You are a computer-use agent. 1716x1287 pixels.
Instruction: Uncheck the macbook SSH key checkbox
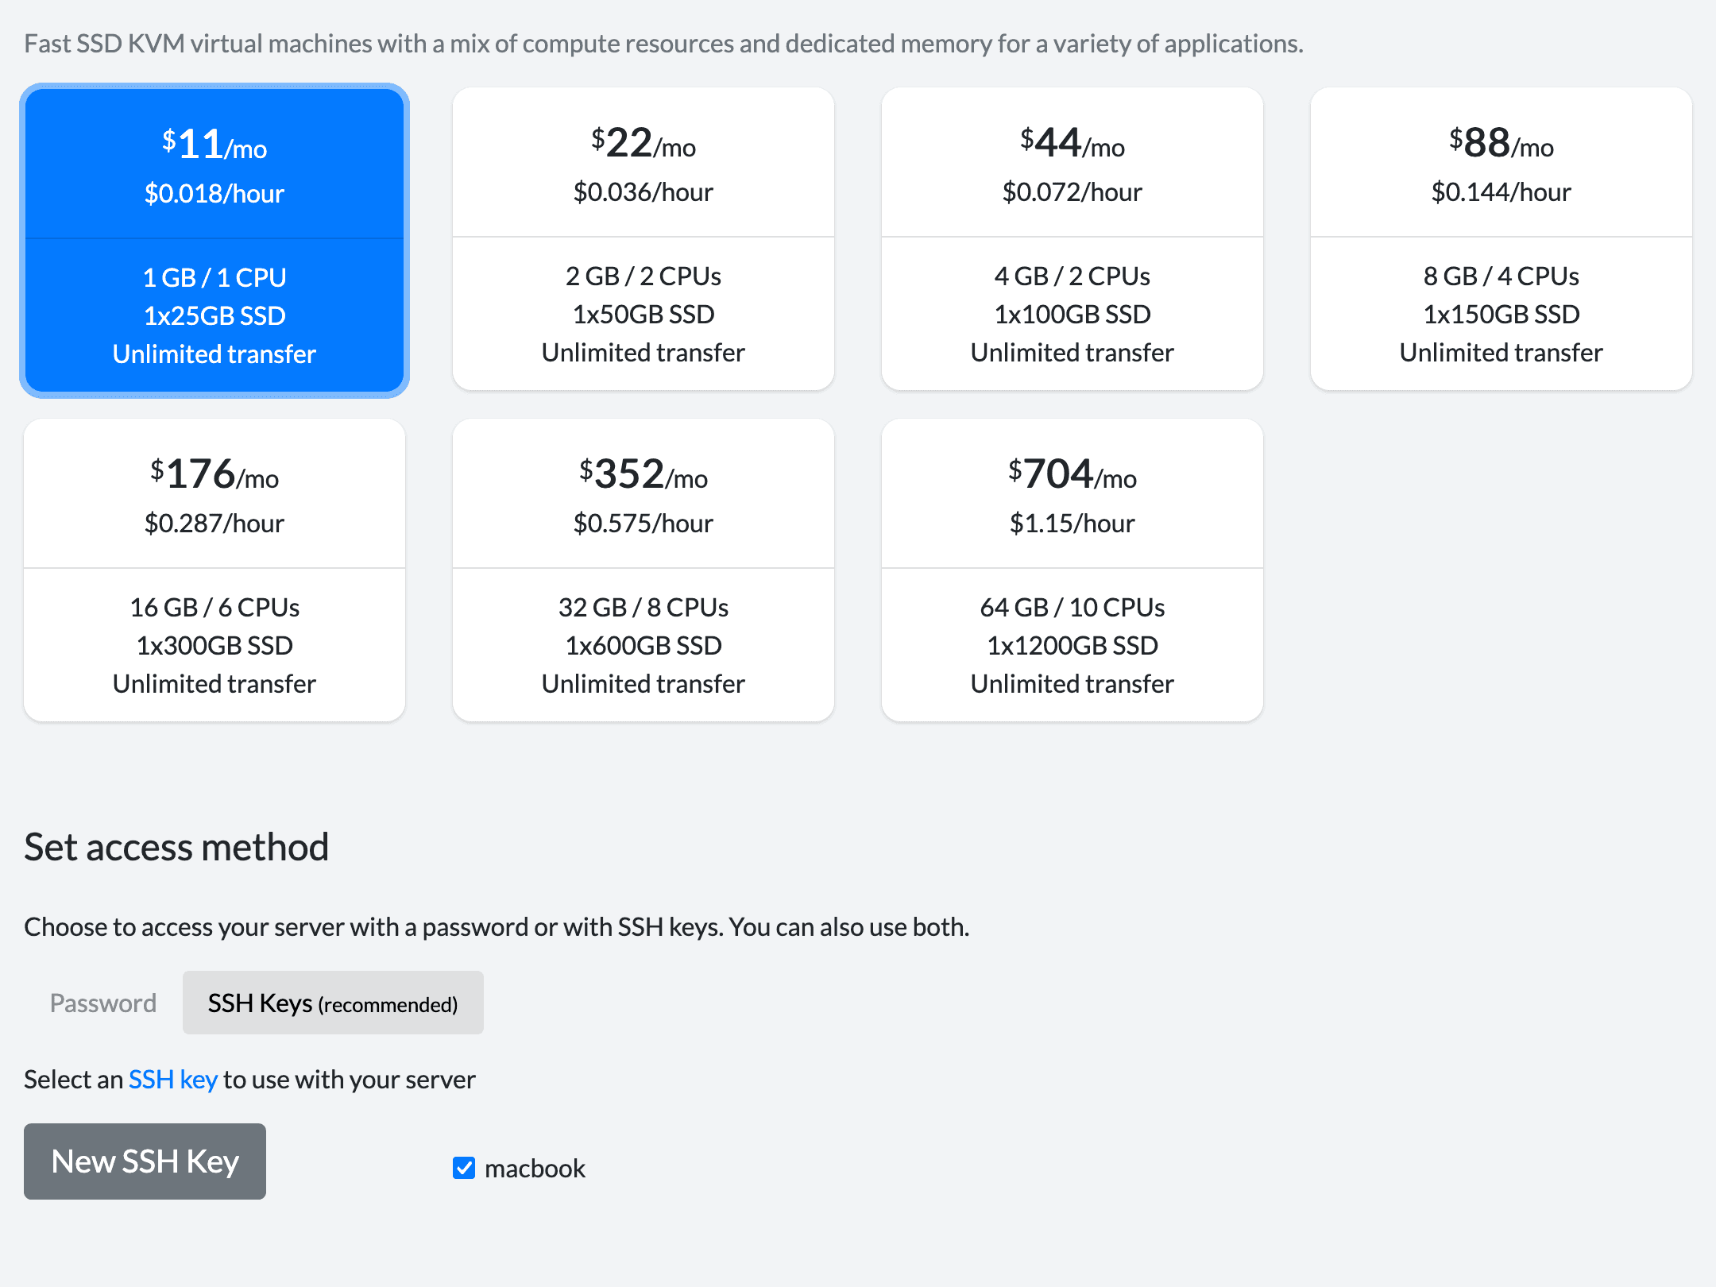[464, 1168]
